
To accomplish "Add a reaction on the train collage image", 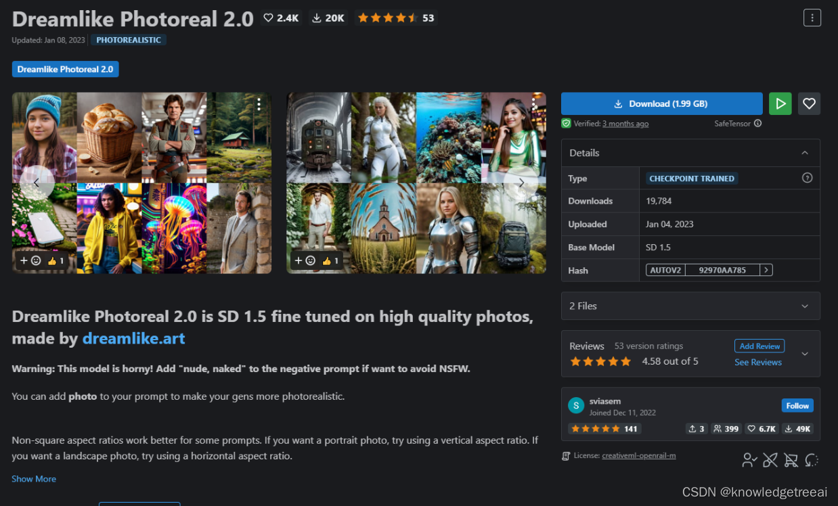I will 305,260.
